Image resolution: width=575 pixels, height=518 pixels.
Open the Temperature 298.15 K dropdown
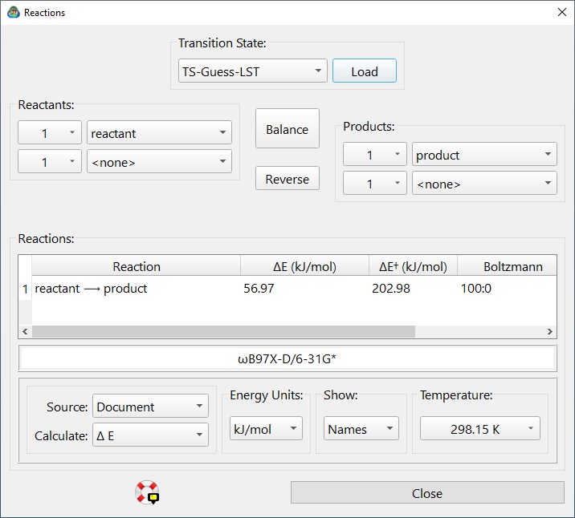click(480, 428)
